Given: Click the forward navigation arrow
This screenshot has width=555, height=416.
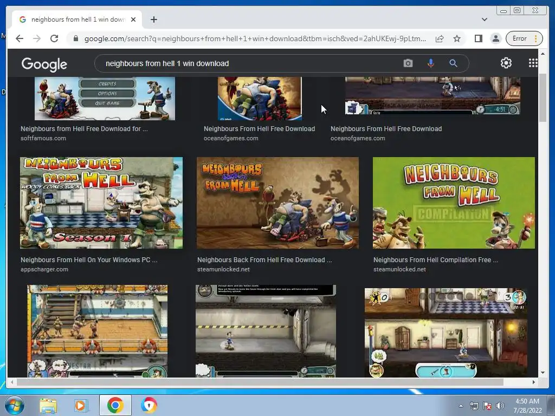Looking at the screenshot, I should click(x=37, y=38).
